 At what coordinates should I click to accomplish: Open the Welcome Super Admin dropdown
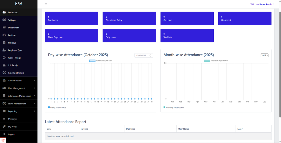(262, 4)
